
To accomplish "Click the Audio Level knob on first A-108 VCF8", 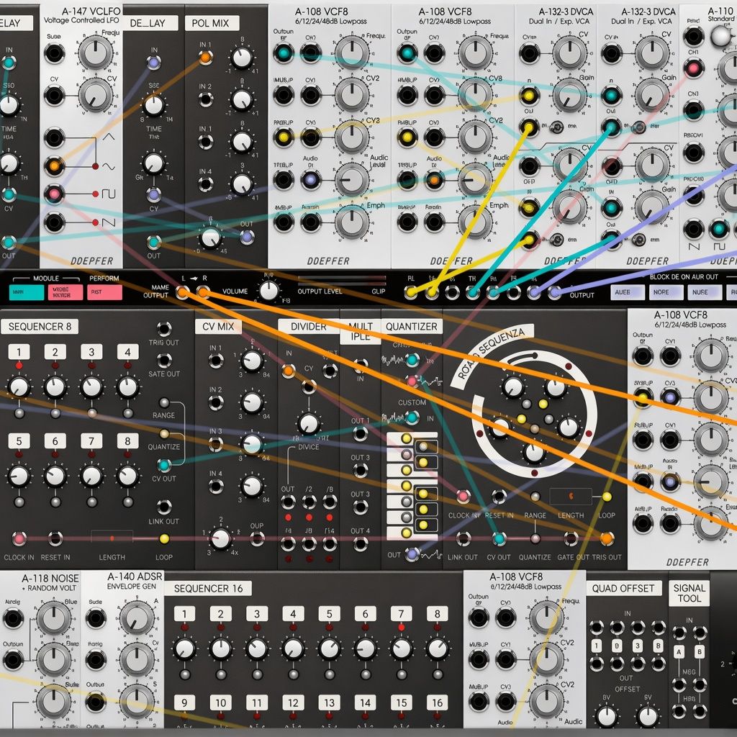I will pos(351,180).
